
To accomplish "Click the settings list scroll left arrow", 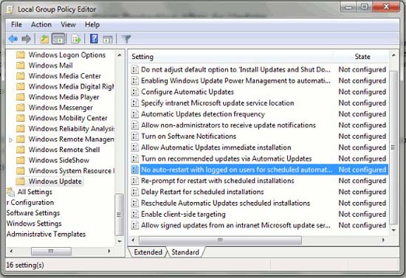I will (x=133, y=240).
